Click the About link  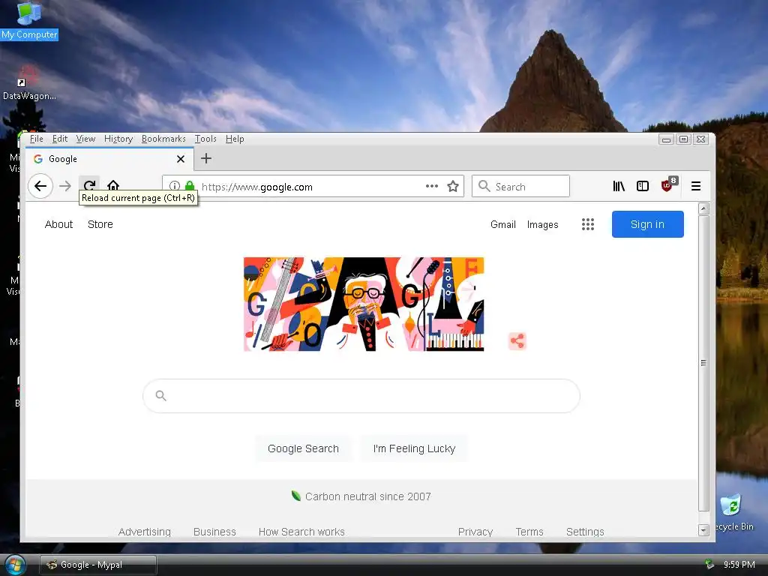58,224
